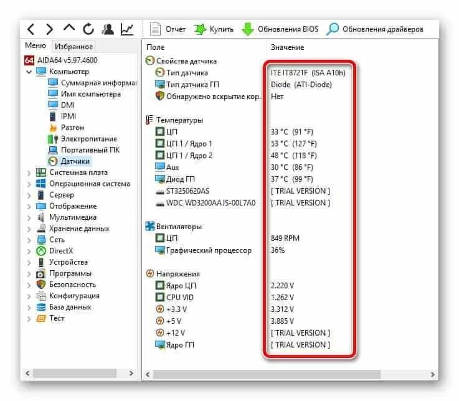
Task: Switch to the Избранное tab
Action: pos(73,46)
